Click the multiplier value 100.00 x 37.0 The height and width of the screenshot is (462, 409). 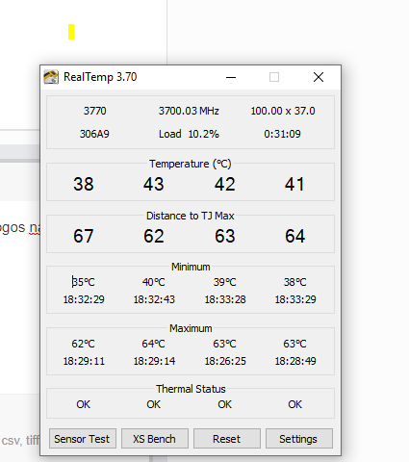pos(283,111)
